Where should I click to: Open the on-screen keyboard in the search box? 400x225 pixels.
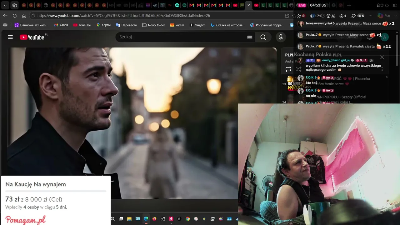[x=250, y=37]
